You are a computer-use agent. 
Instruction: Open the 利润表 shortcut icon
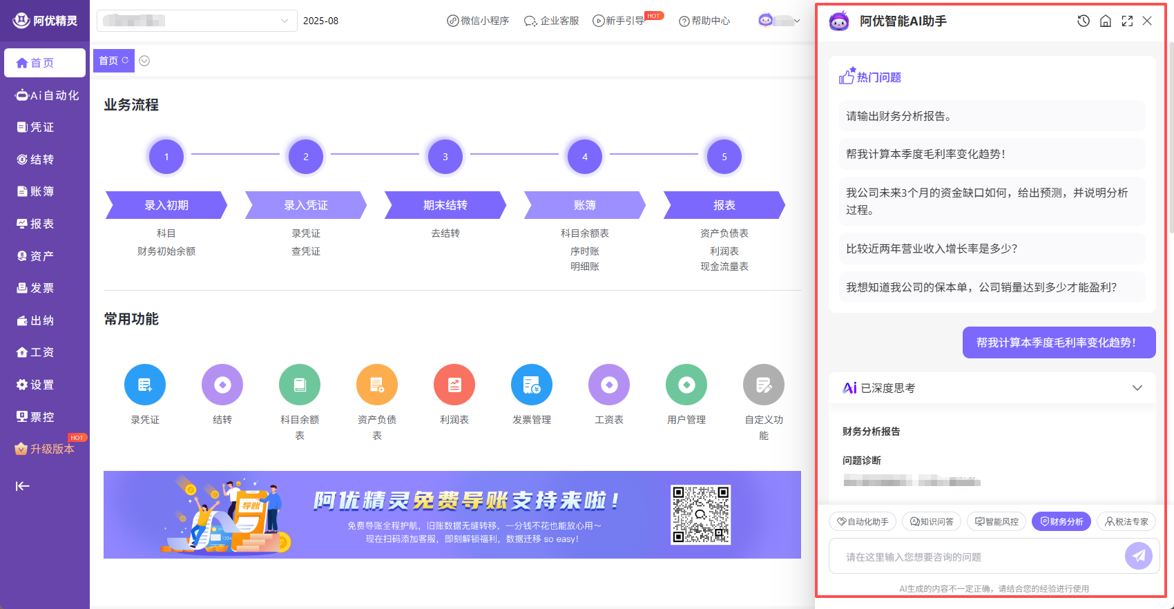pos(454,385)
